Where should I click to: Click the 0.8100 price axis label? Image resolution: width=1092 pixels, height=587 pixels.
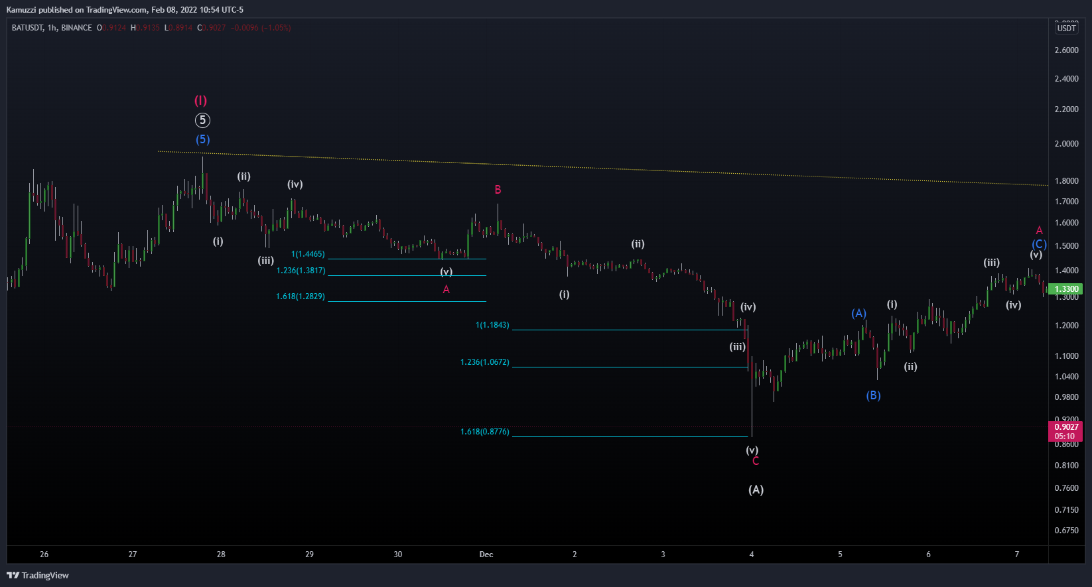pos(1066,466)
